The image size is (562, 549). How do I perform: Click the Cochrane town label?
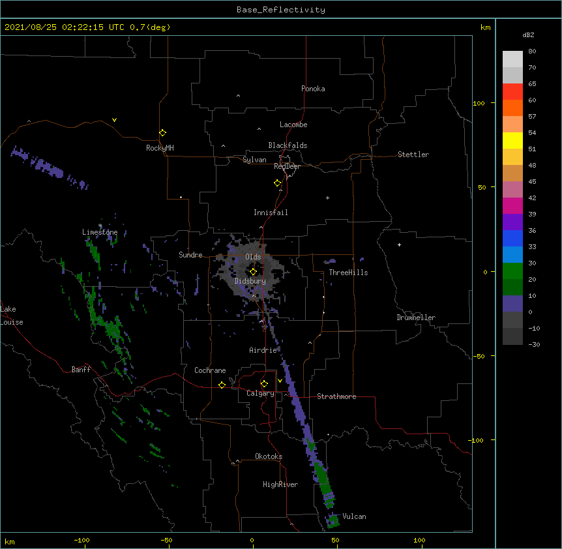click(210, 370)
